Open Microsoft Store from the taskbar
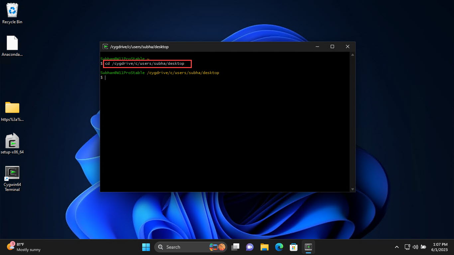Screen dimensions: 454x255 [x=293, y=247]
